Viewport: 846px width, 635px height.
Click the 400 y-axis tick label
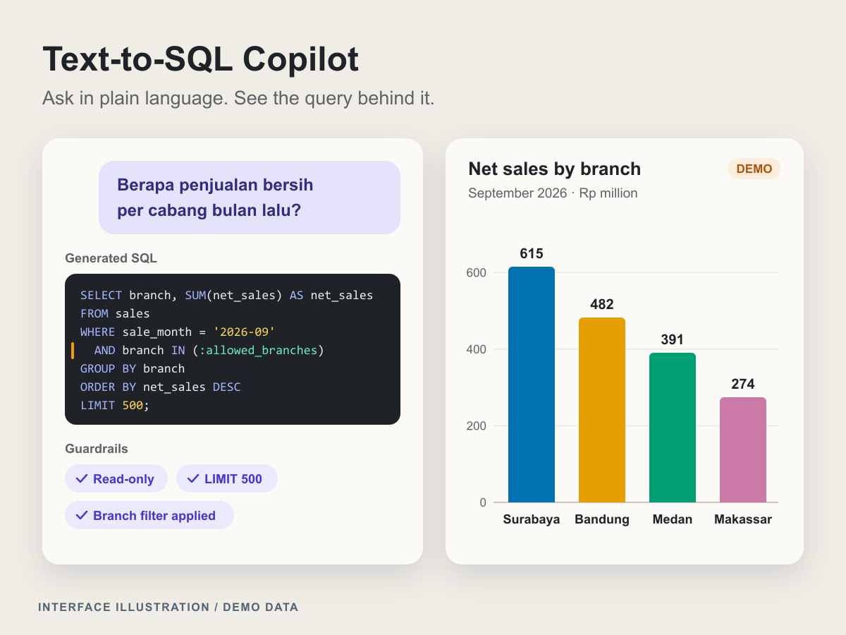pyautogui.click(x=477, y=349)
